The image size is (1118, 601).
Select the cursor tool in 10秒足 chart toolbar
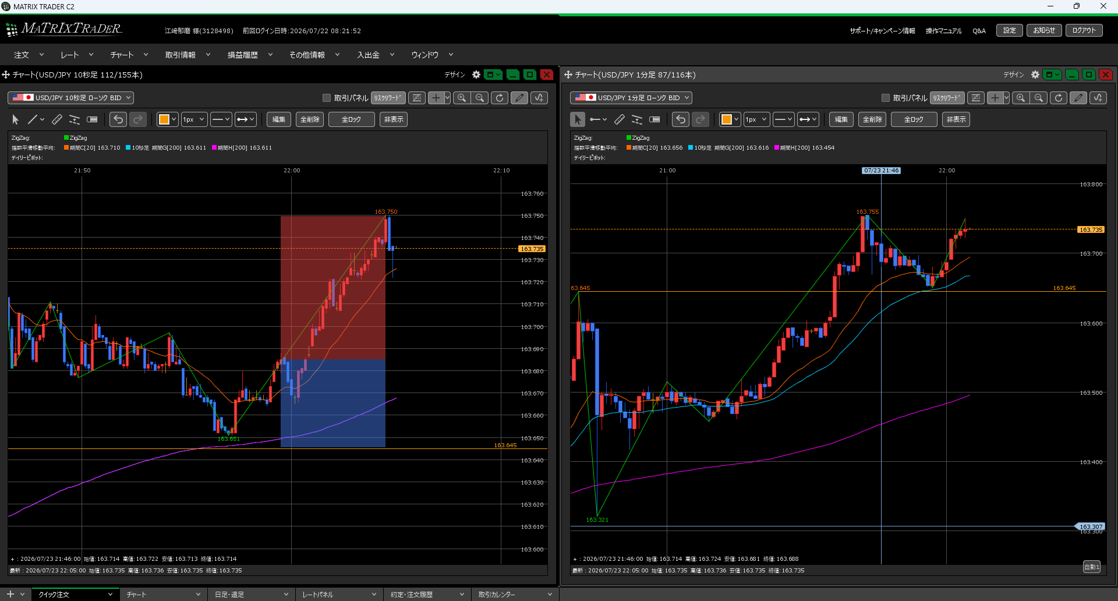point(16,119)
